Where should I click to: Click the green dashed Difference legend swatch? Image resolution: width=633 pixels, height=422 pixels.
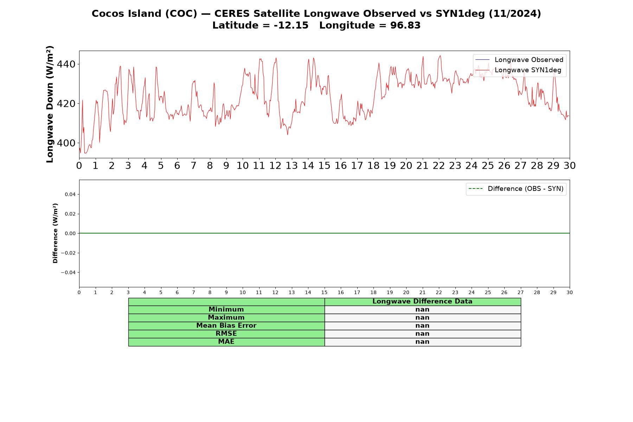tap(475, 189)
